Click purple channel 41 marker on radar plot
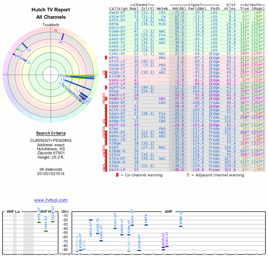268x257 pixels. (63, 37)
